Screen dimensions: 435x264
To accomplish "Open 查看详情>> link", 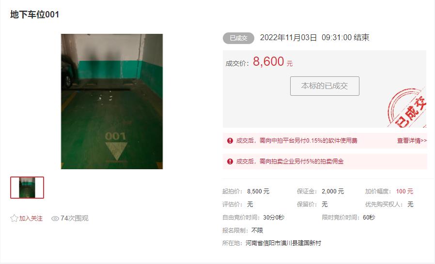I will point(412,141).
